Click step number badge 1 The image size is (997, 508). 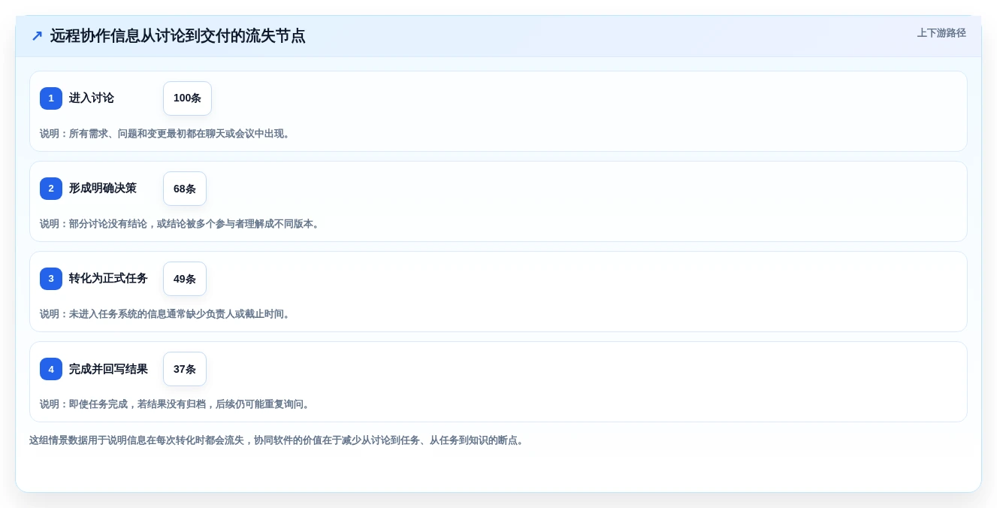pos(51,98)
